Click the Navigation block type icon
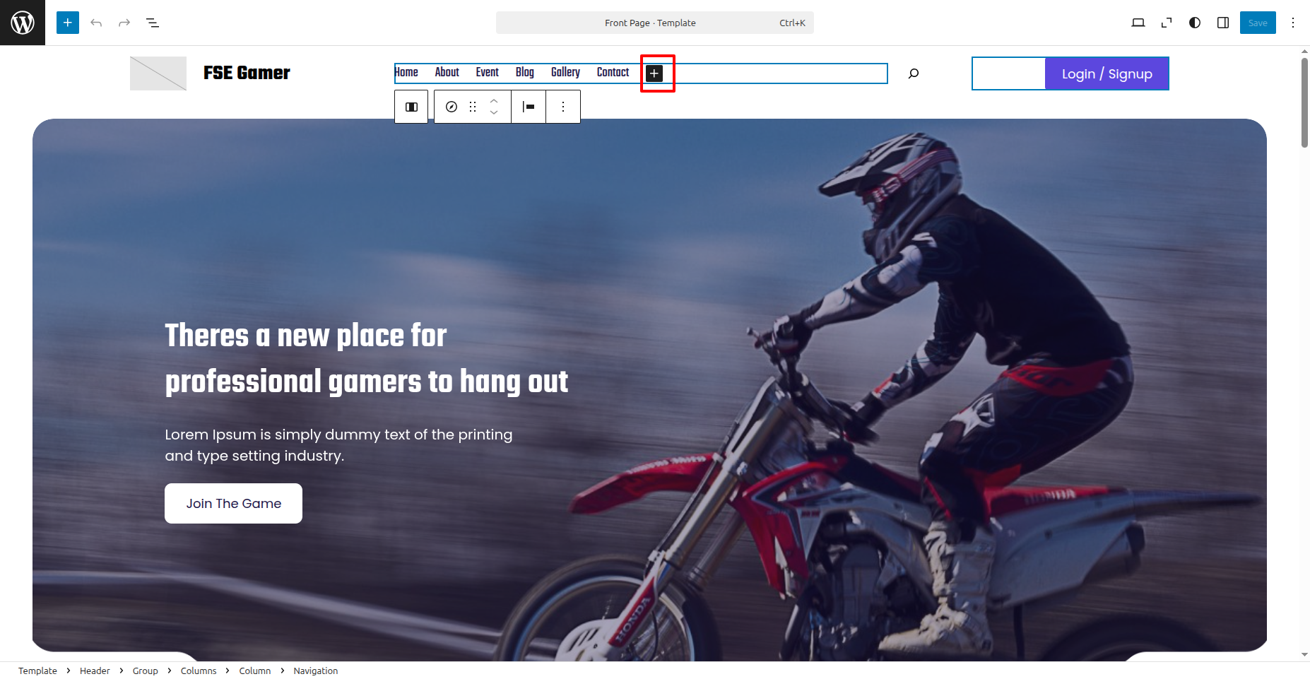 tap(452, 107)
